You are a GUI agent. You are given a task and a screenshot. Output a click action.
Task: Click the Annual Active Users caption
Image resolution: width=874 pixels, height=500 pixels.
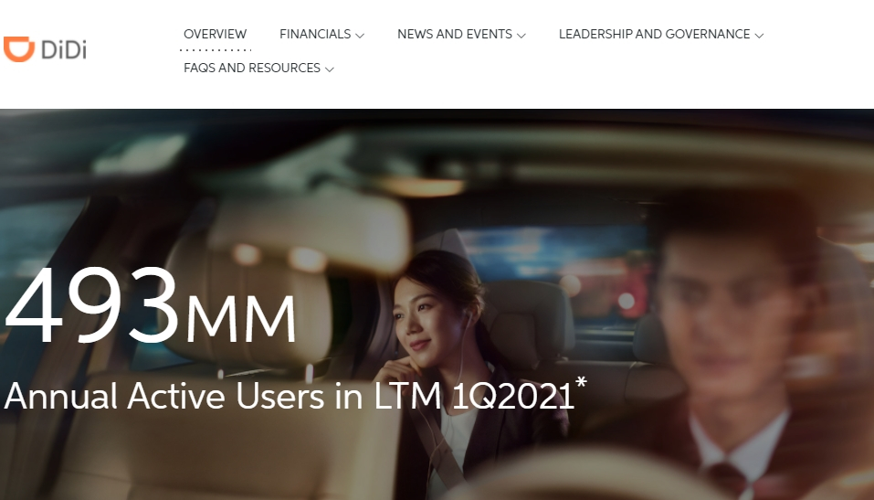pyautogui.click(x=289, y=396)
